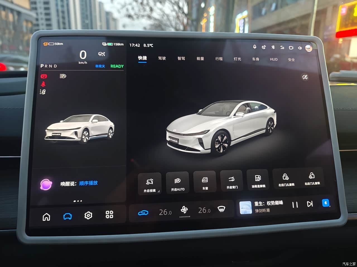357x267 pixels.
Task: Open settings with the gear icon
Action: [x=88, y=215]
